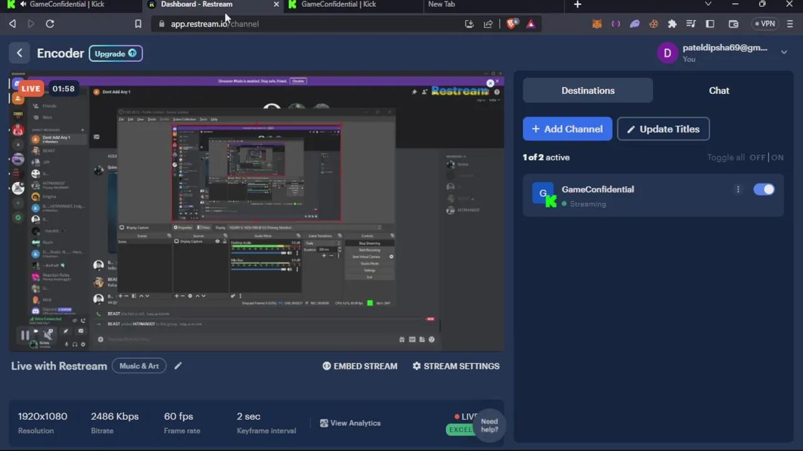This screenshot has height=451, width=803.
Task: Click the 2486 Kbps bitrate value
Action: pyautogui.click(x=115, y=416)
